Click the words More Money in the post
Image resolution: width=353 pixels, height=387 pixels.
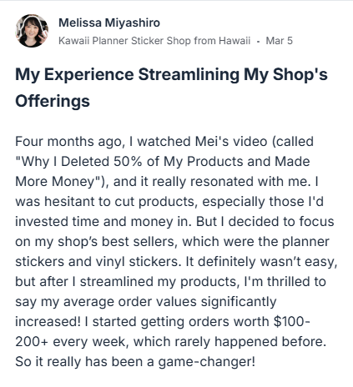click(55, 182)
